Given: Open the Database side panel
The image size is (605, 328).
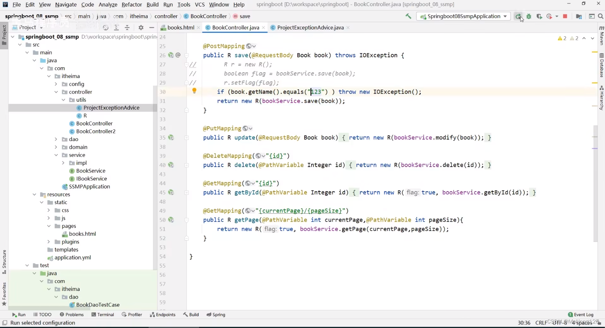Looking at the screenshot, I should [x=602, y=65].
